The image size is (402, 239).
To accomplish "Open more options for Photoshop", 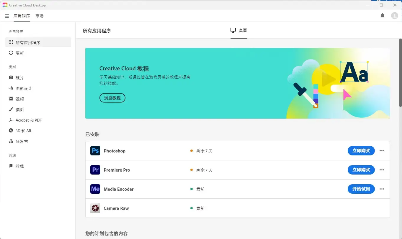I will pyautogui.click(x=382, y=150).
